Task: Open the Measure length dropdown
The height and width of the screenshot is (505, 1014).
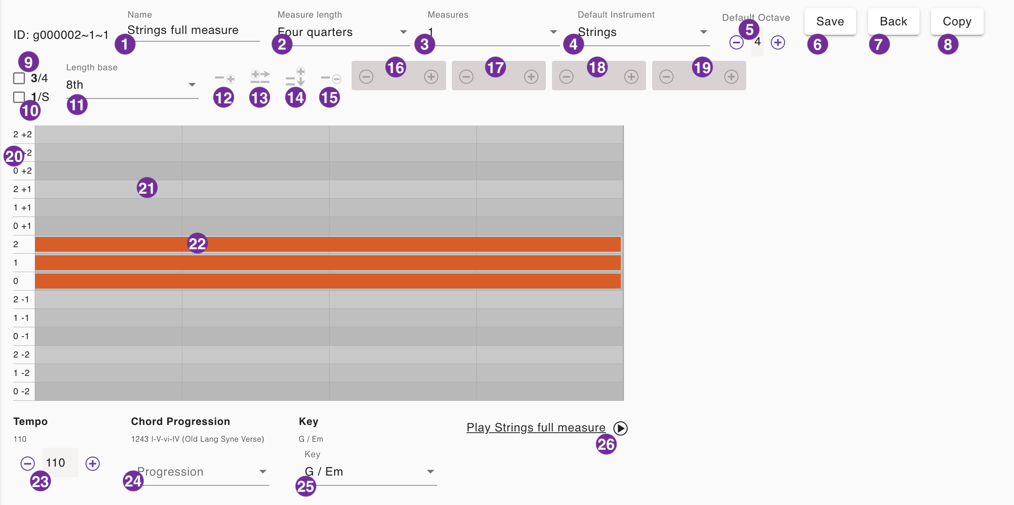Action: coord(343,32)
